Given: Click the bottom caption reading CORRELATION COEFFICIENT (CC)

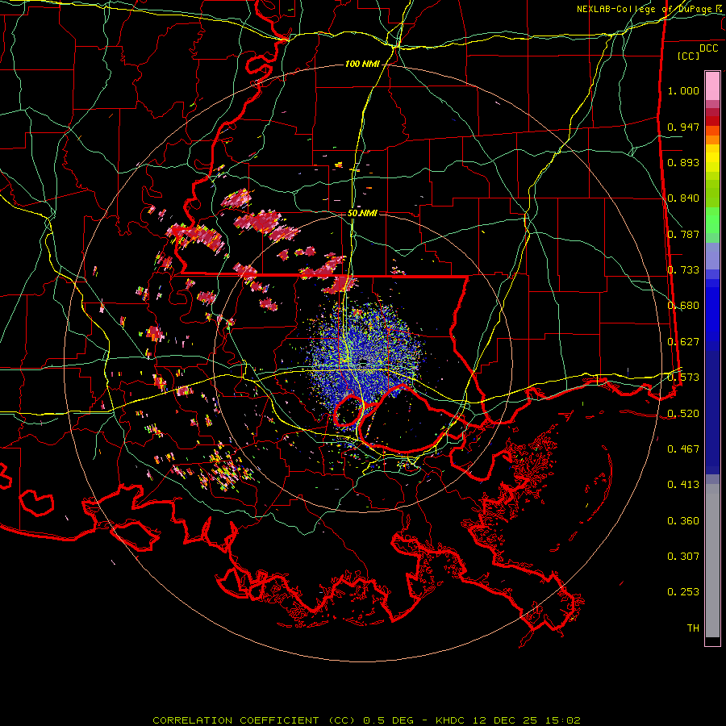Looking at the screenshot, I should pyautogui.click(x=254, y=720).
